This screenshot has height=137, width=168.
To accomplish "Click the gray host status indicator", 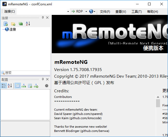I will [x=47, y=86].
